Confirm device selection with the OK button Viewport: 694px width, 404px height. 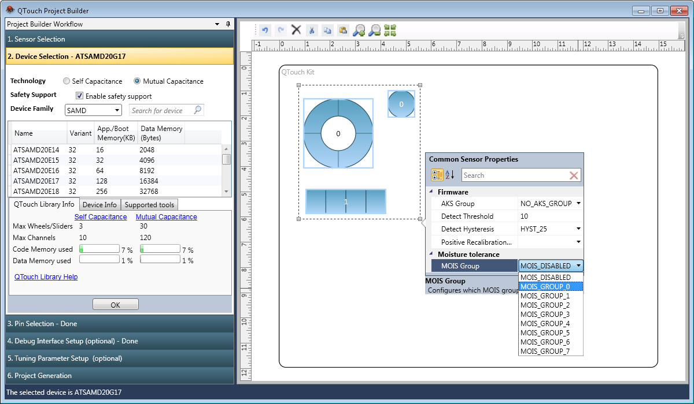coord(116,305)
